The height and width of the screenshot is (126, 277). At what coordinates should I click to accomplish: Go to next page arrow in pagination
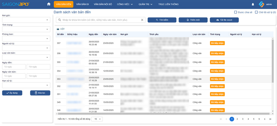265,119
